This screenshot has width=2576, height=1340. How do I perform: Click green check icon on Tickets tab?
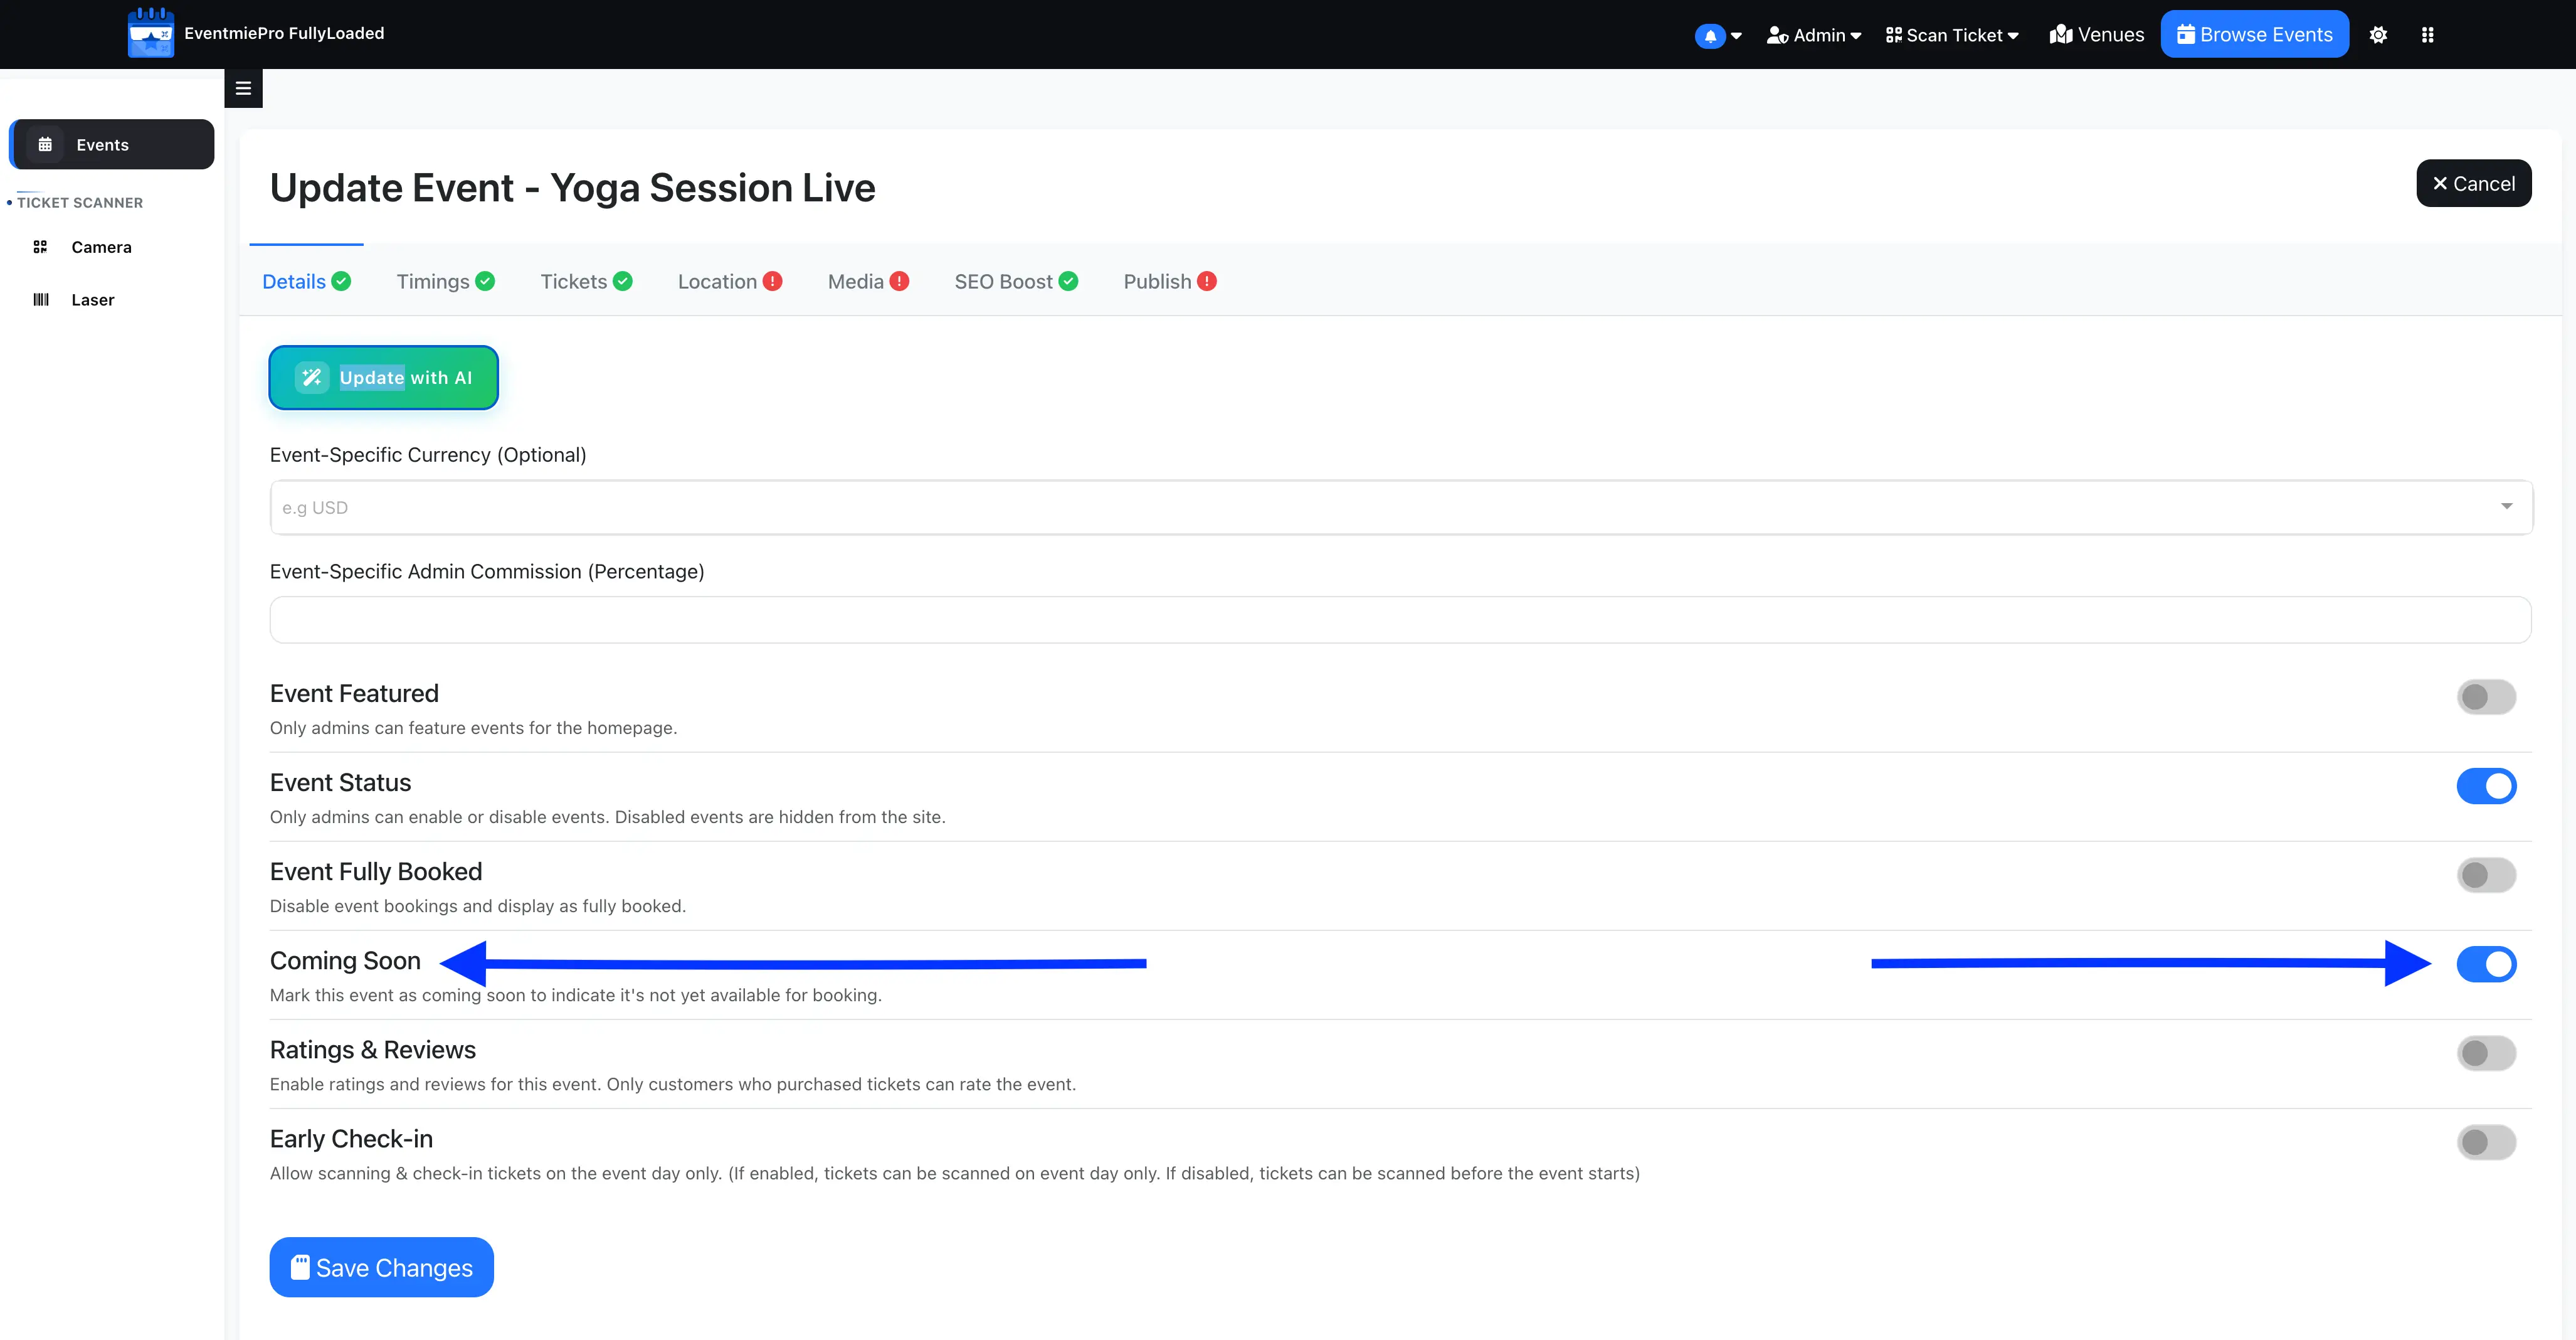click(x=622, y=281)
